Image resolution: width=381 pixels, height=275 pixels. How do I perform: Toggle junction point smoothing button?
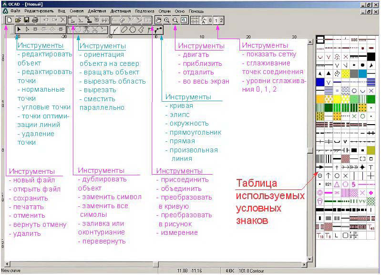[204, 20]
